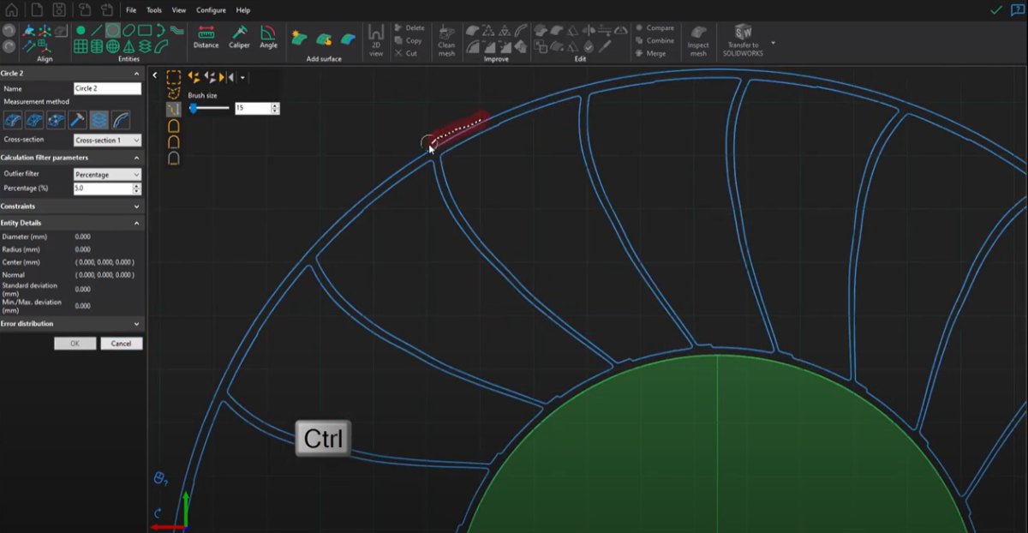Open the Tools menu

pyautogui.click(x=153, y=9)
